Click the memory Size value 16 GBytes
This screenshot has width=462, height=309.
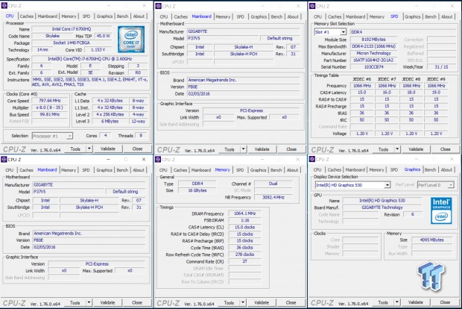click(x=197, y=190)
